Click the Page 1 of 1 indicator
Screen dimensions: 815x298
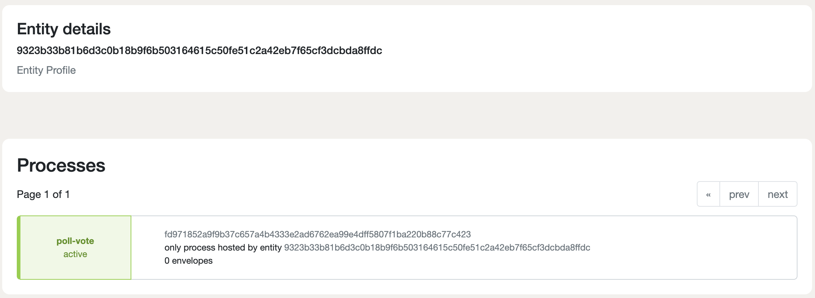coord(43,194)
